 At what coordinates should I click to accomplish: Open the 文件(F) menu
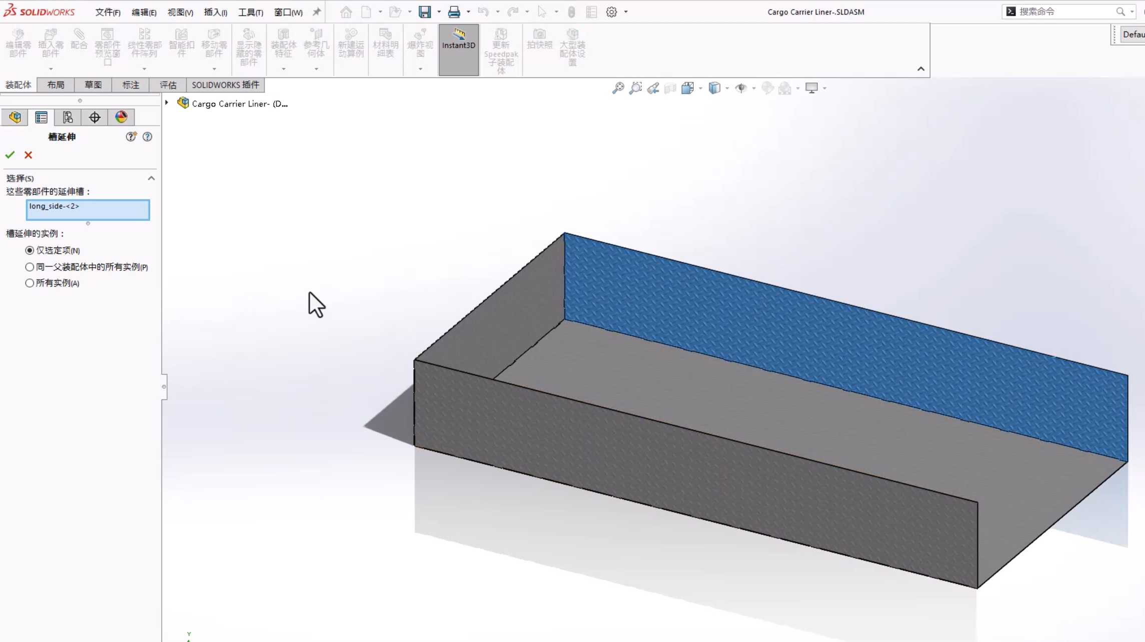pyautogui.click(x=108, y=12)
